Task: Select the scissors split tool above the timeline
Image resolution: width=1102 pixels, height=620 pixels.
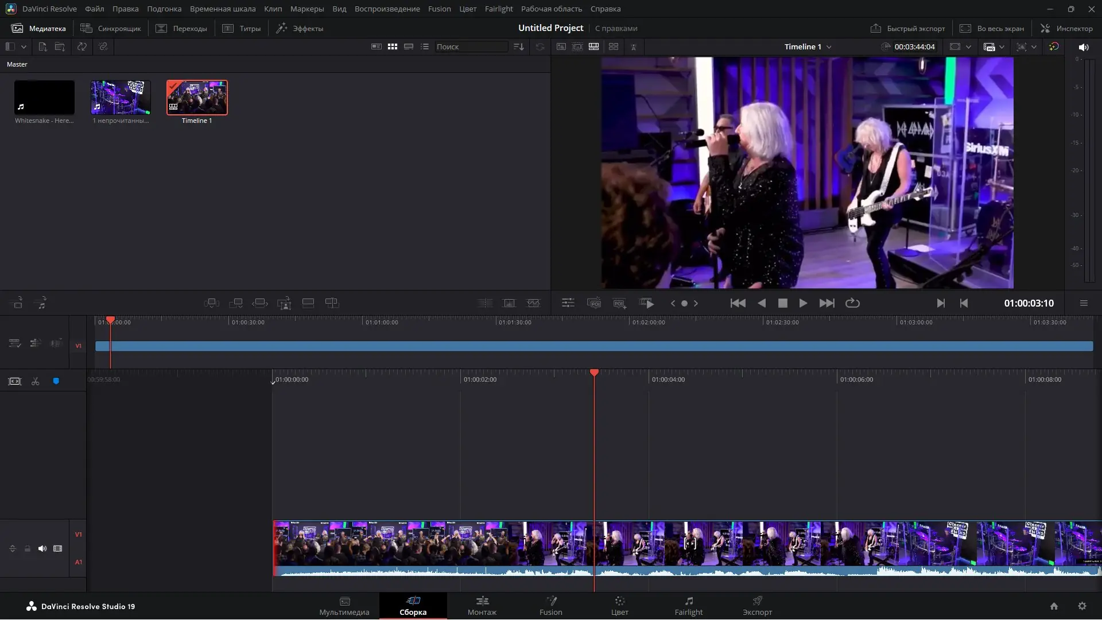Action: (35, 381)
